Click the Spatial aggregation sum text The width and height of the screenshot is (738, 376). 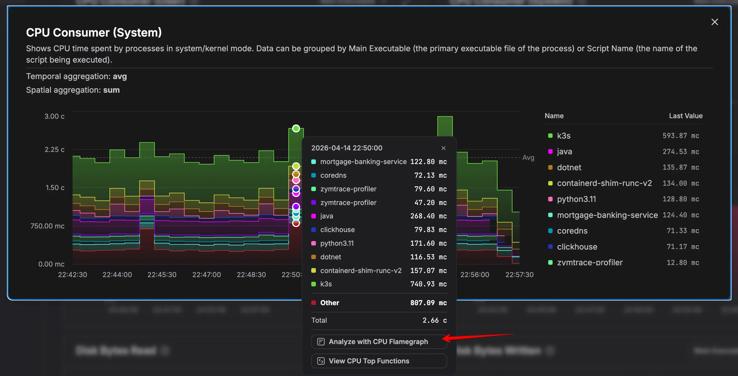[x=73, y=90]
